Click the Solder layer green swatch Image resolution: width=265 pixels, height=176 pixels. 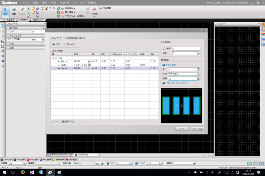coord(59,69)
